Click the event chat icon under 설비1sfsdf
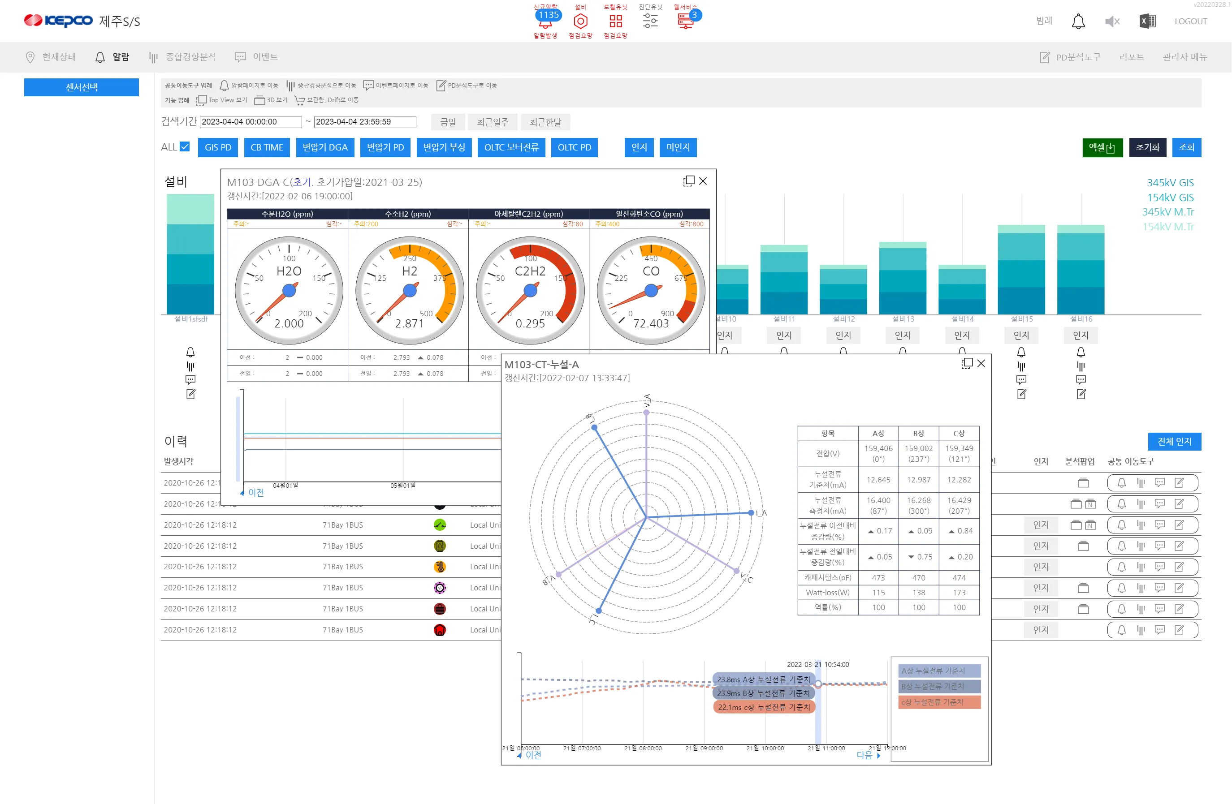Image resolution: width=1232 pixels, height=804 pixels. click(190, 380)
